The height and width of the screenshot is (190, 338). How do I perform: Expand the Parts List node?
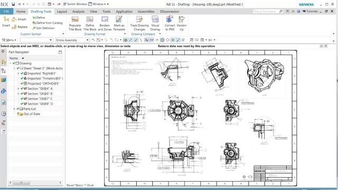[x=14, y=109]
